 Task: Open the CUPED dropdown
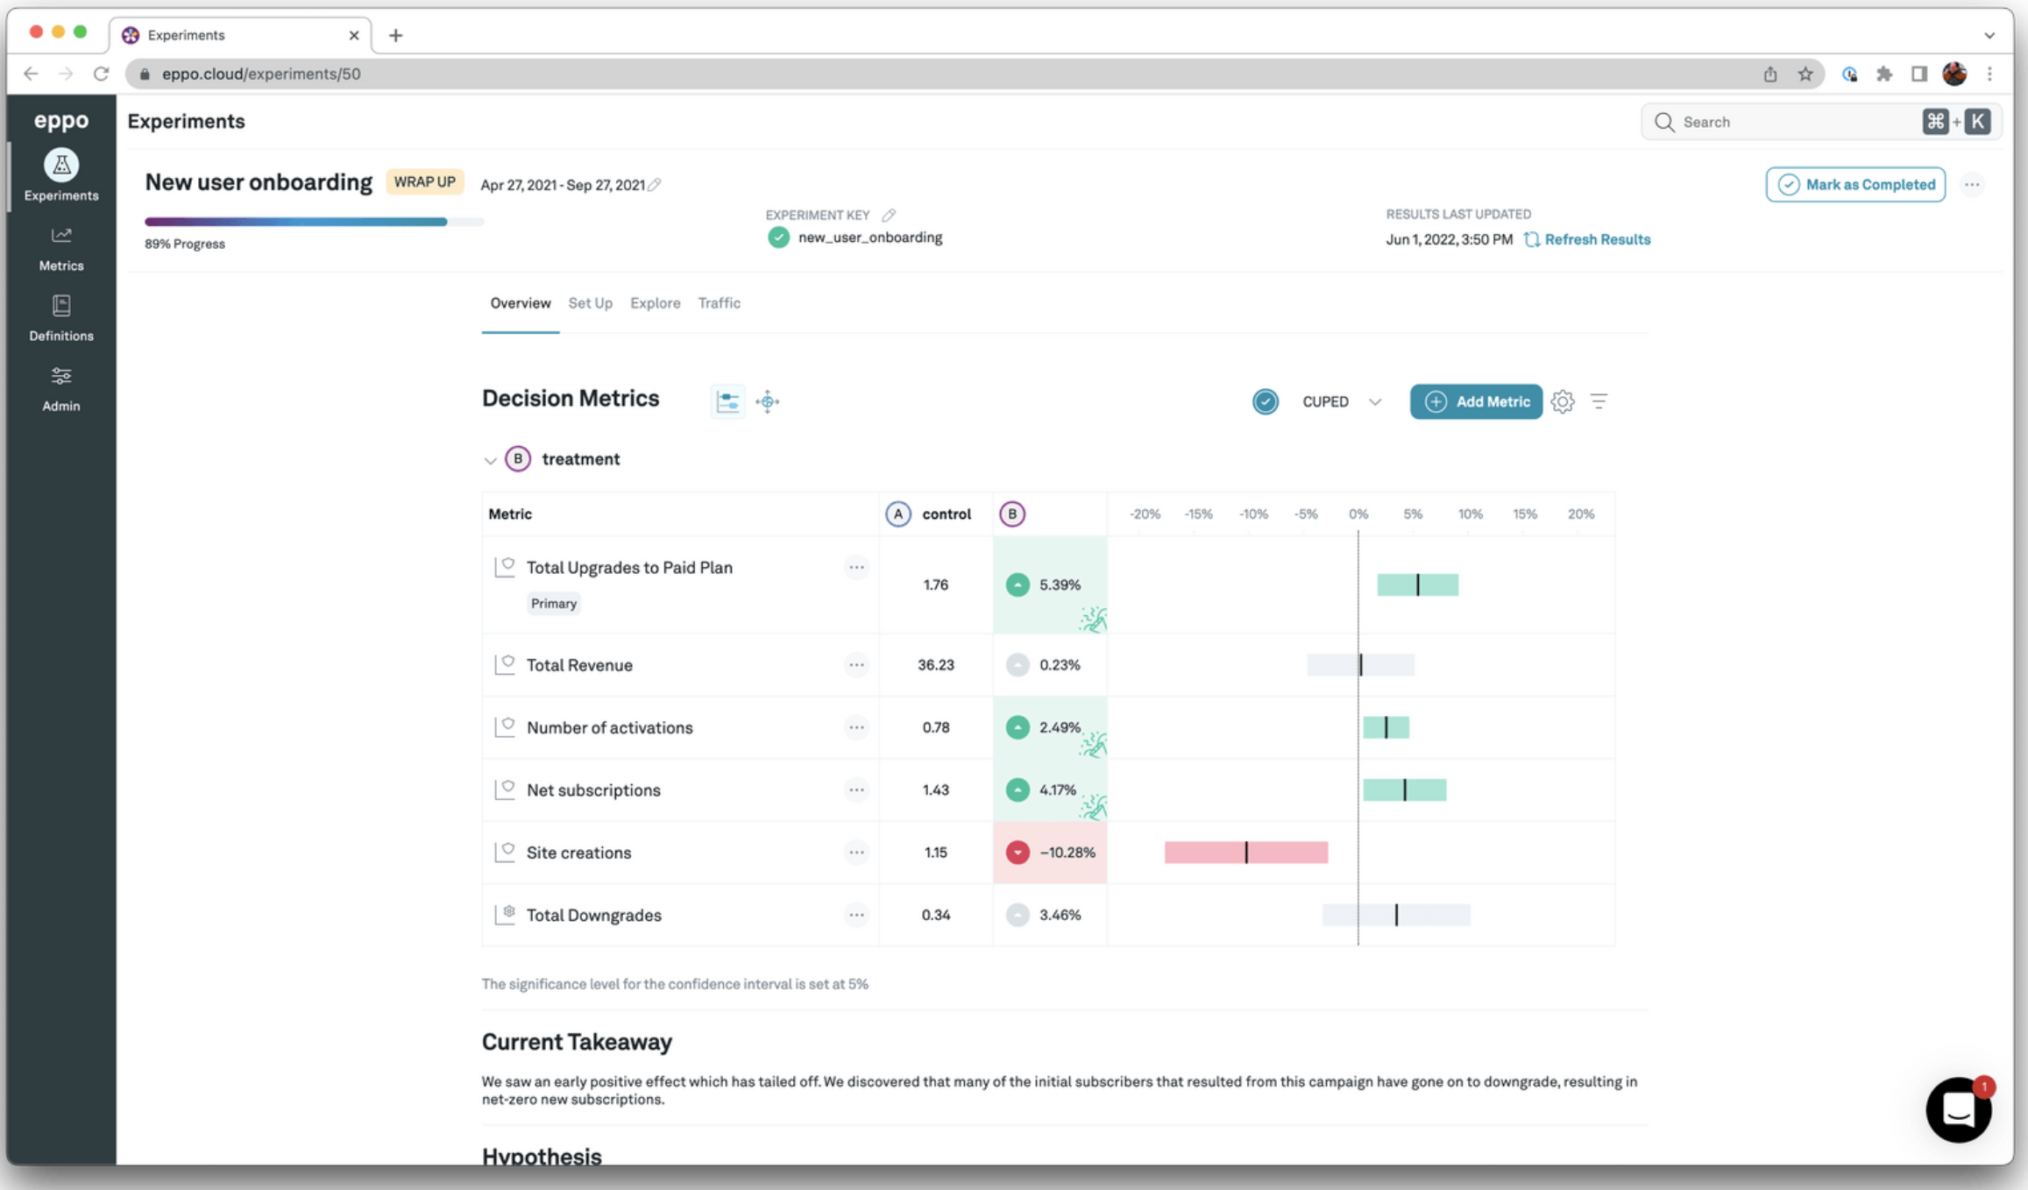pos(1374,401)
